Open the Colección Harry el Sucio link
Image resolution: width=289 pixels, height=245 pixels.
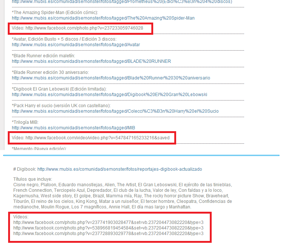(x=115, y=111)
